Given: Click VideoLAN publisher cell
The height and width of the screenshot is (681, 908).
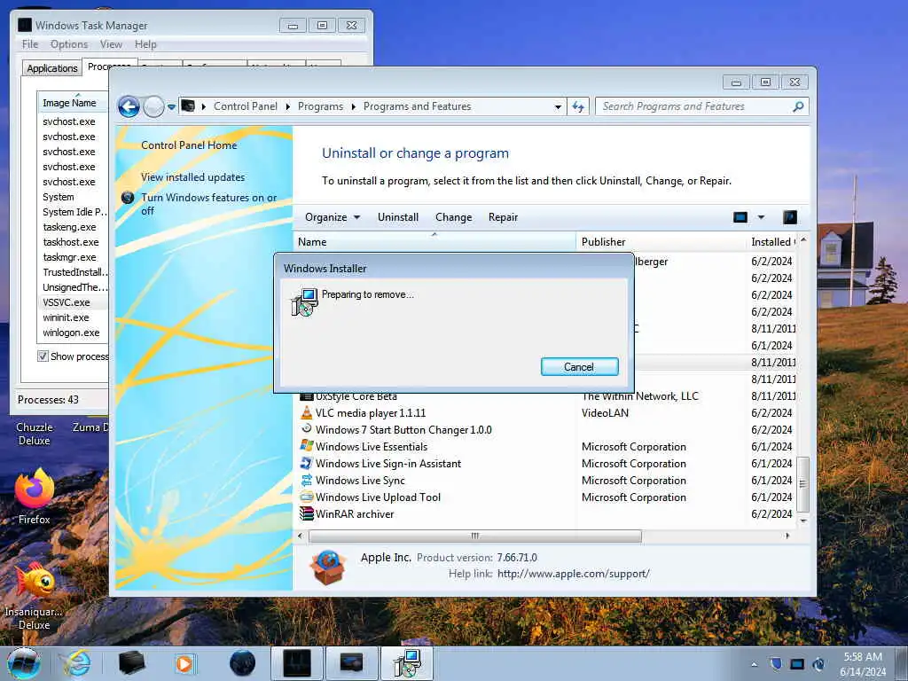Looking at the screenshot, I should pyautogui.click(x=605, y=413).
